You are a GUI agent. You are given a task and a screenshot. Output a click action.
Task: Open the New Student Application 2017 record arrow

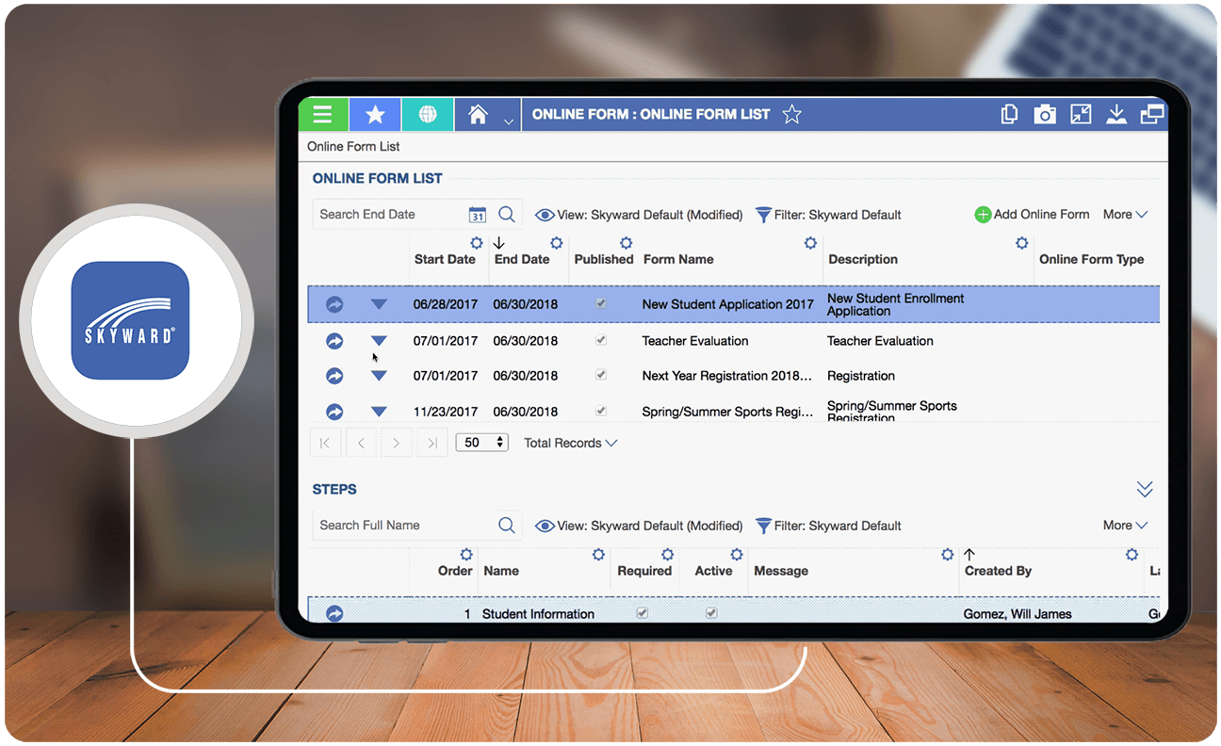[334, 303]
